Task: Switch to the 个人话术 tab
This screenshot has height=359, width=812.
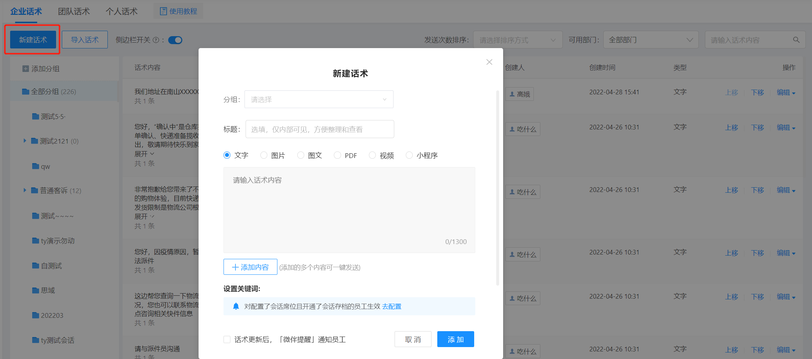Action: point(122,12)
